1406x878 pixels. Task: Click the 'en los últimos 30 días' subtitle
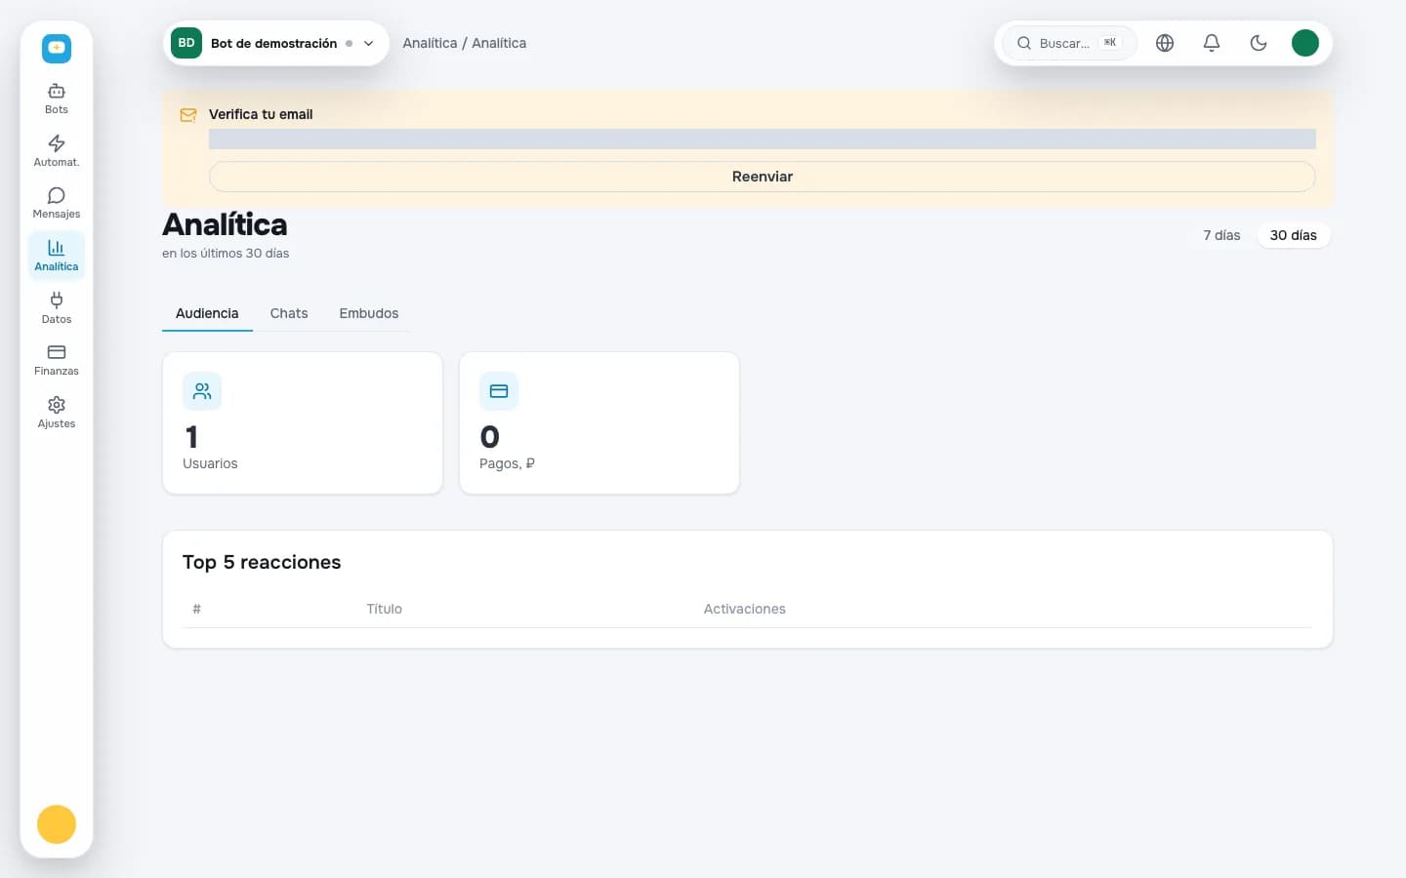click(226, 253)
